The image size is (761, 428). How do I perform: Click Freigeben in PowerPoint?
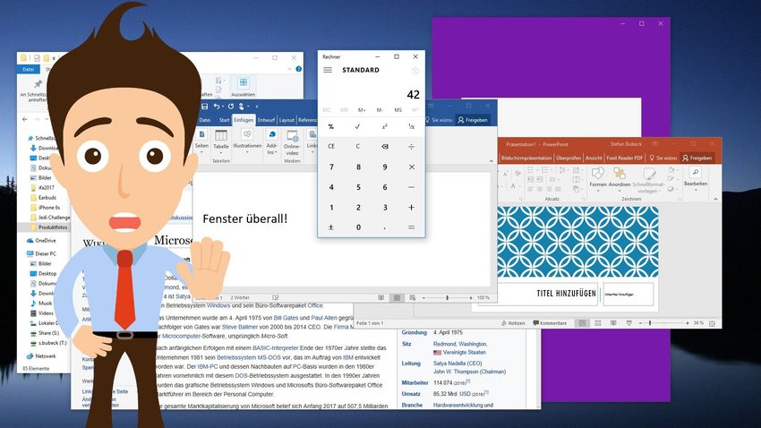pyautogui.click(x=697, y=158)
